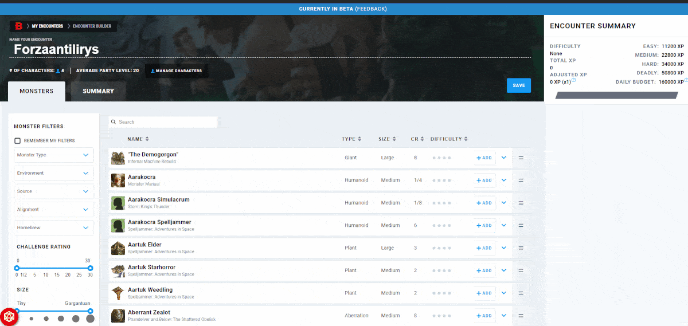Screen dimensions: 688x326
Task: Open the Aartuk Elder monster name
Action: tap(144, 245)
